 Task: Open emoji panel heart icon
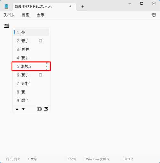click(x=46, y=109)
